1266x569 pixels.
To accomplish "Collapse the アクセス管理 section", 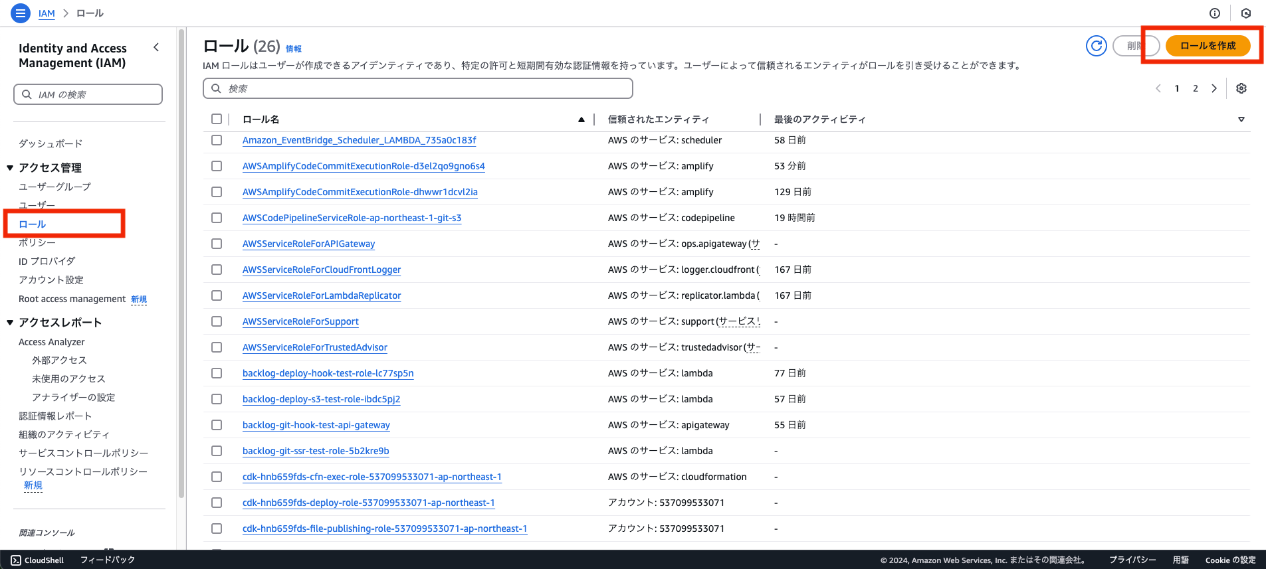I will click(10, 168).
